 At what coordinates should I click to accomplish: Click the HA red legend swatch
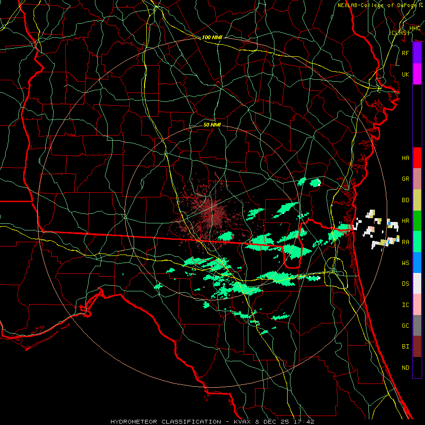point(417,158)
